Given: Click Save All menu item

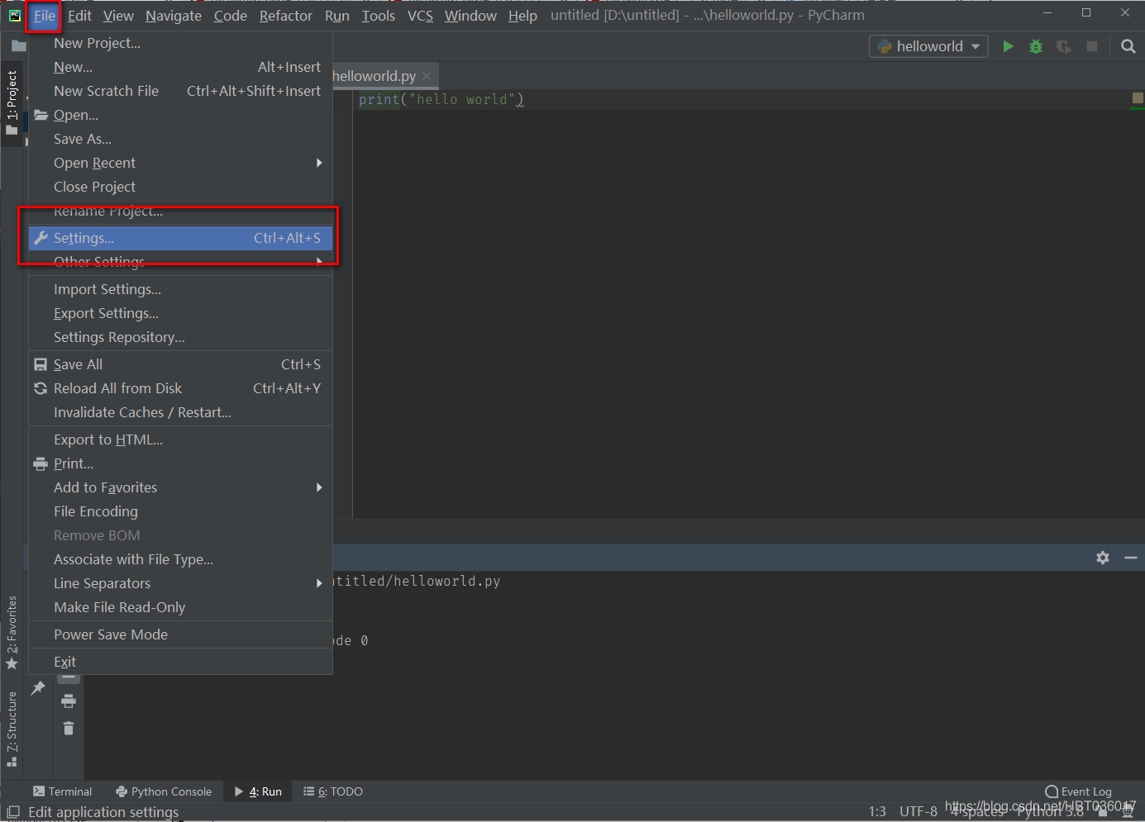Looking at the screenshot, I should coord(180,364).
